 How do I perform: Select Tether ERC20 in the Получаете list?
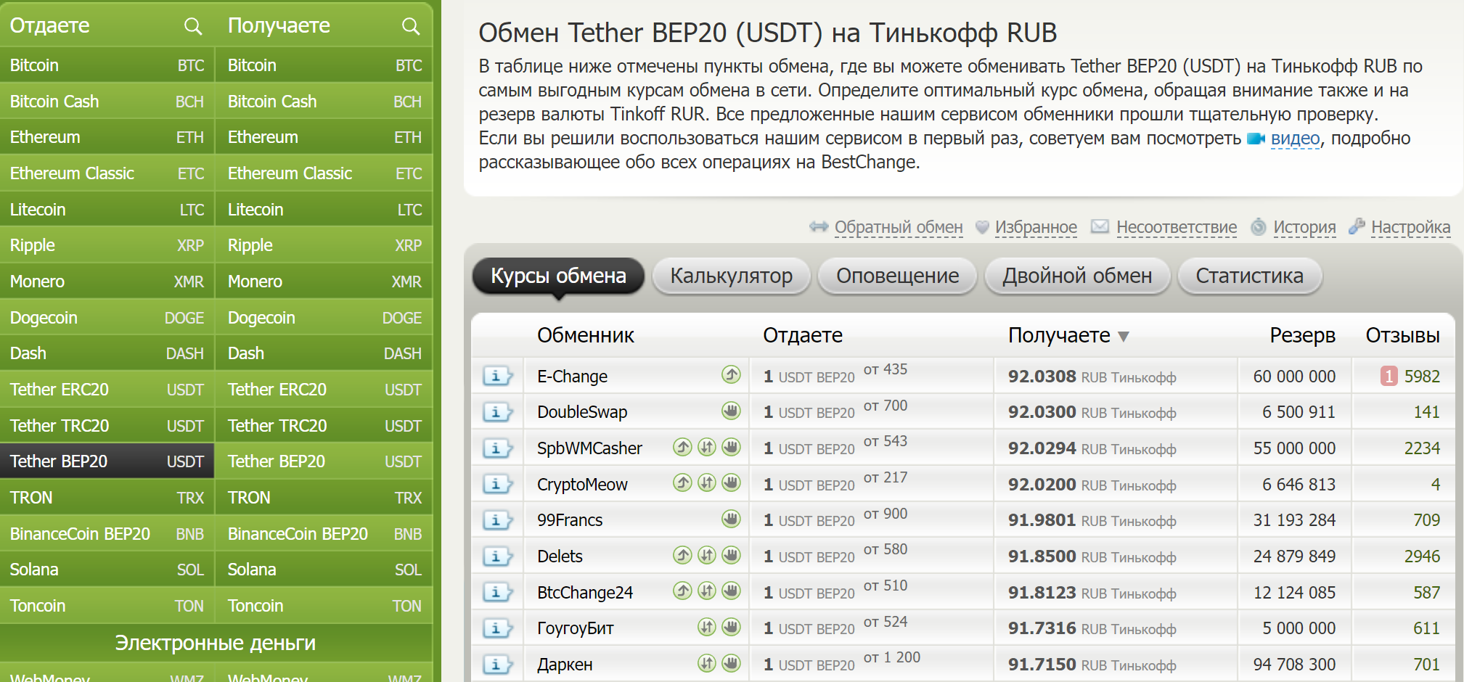click(x=324, y=390)
